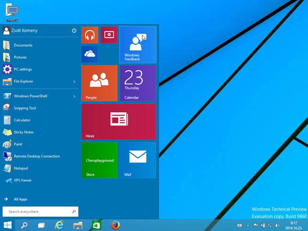Image resolution: width=308 pixels, height=231 pixels.
Task: Open Task View on the taskbar
Action: (41, 225)
